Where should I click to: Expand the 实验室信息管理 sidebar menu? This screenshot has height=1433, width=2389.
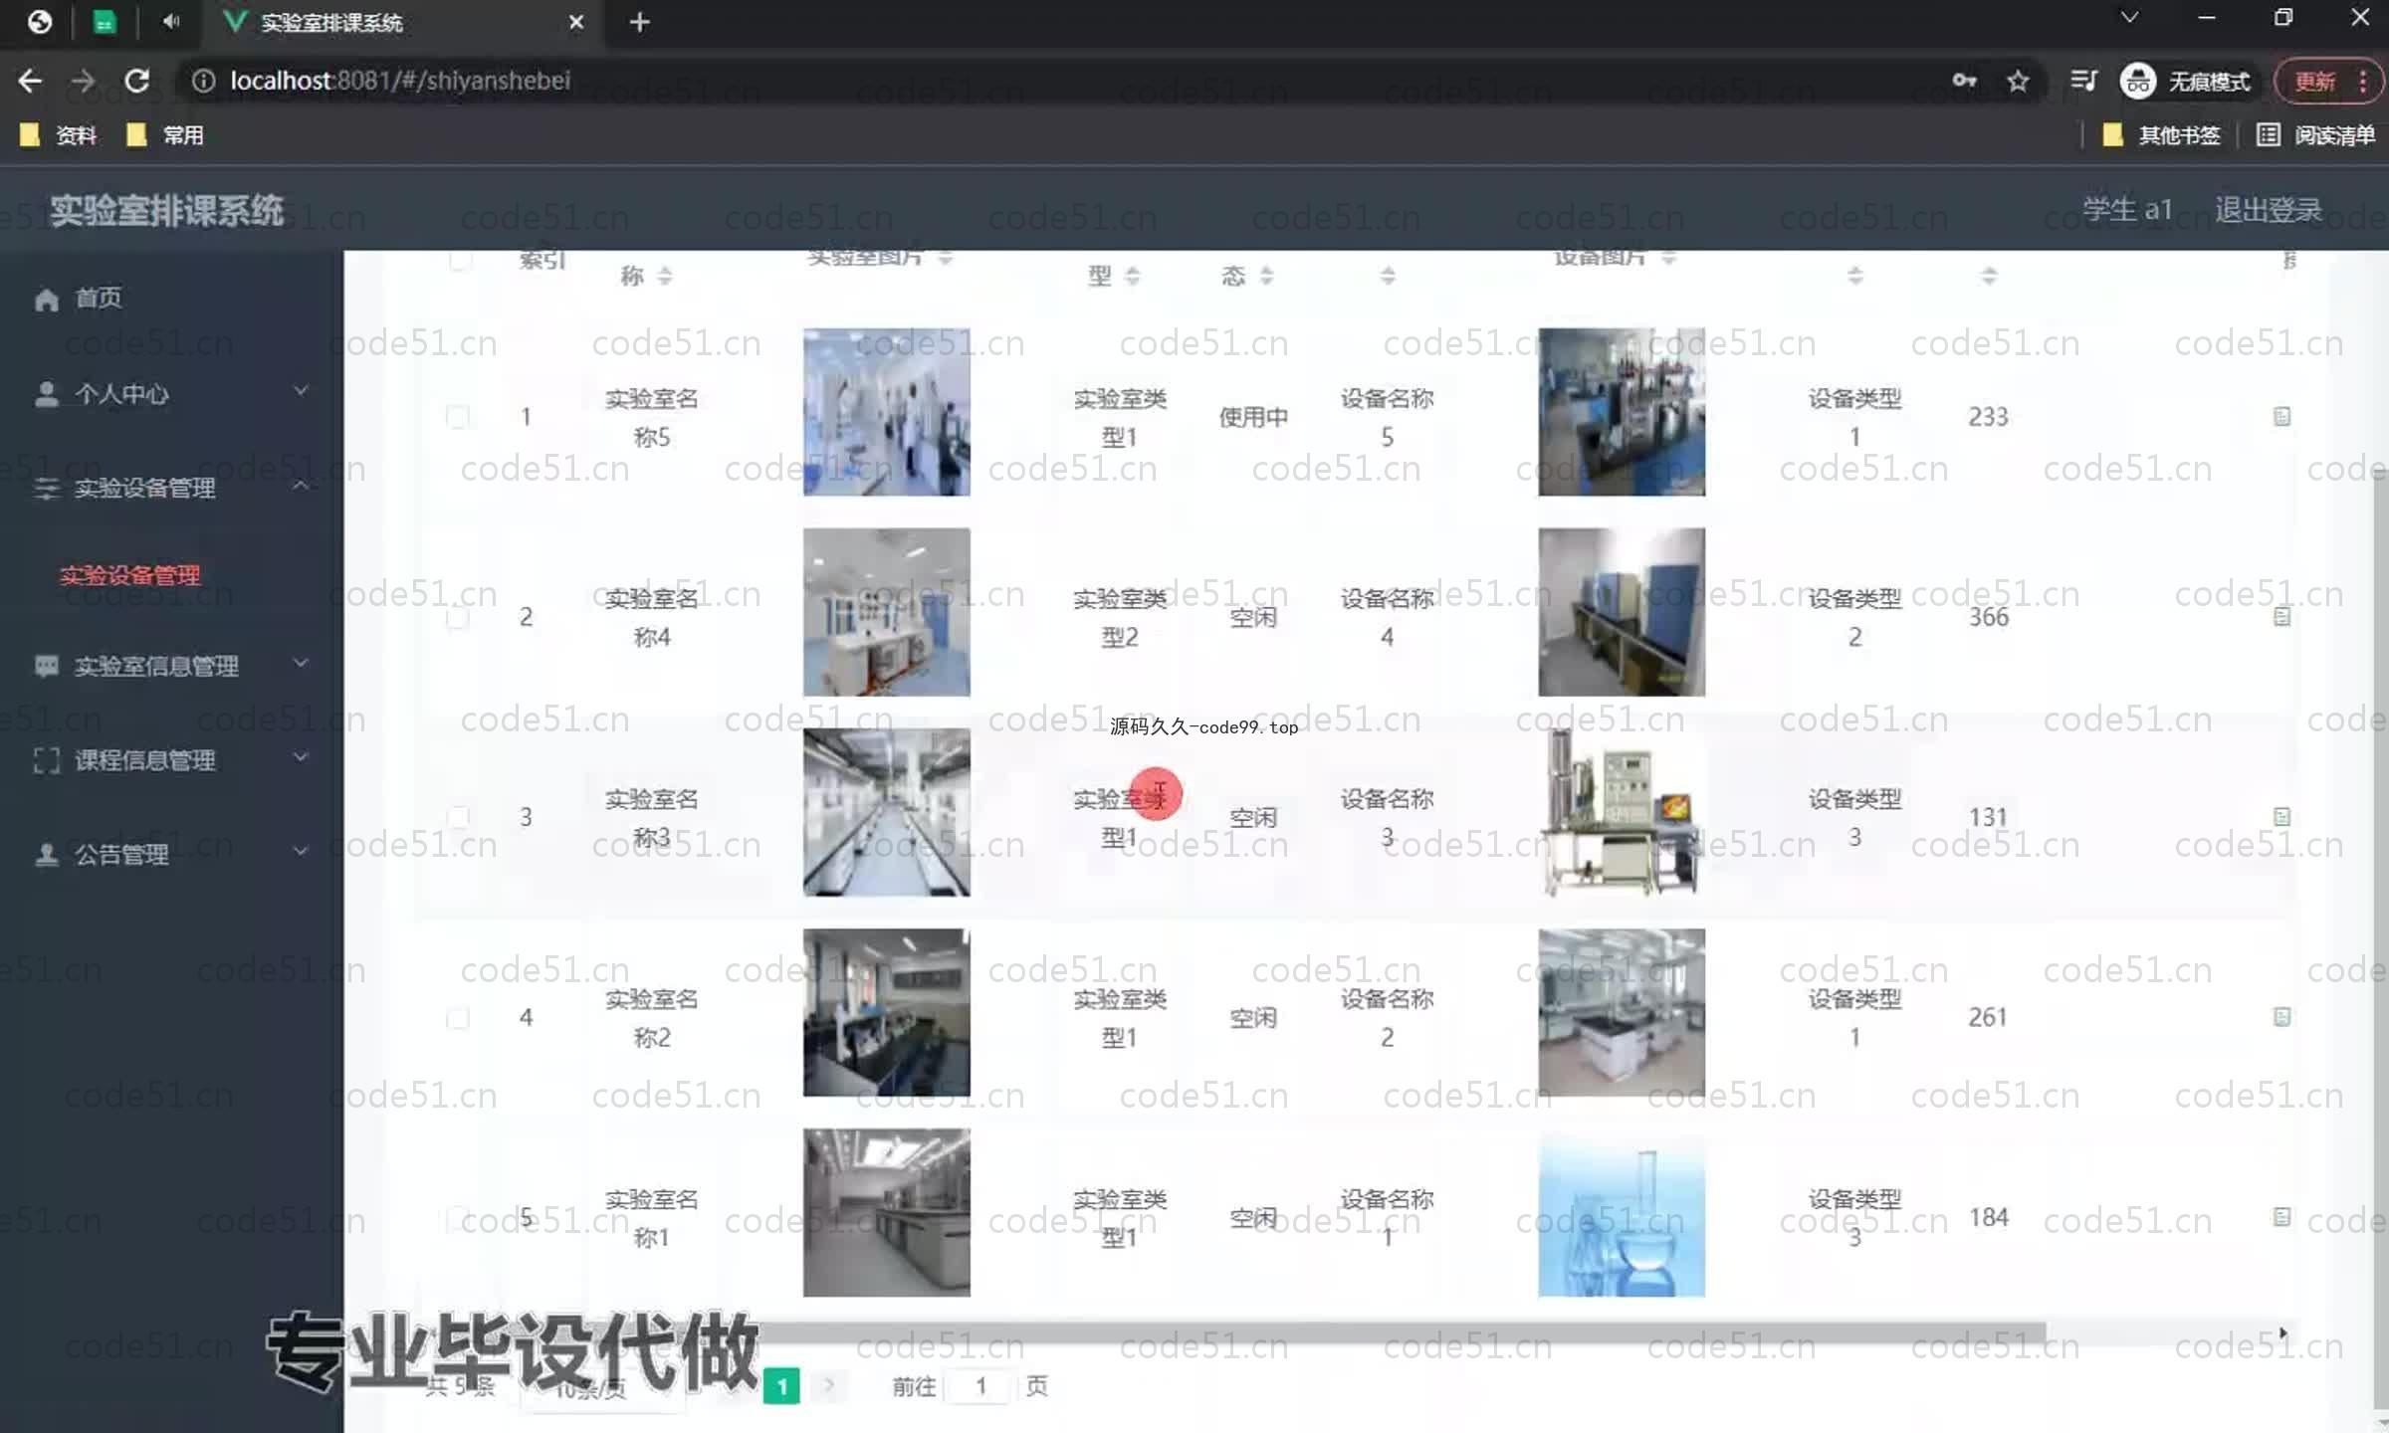171,666
